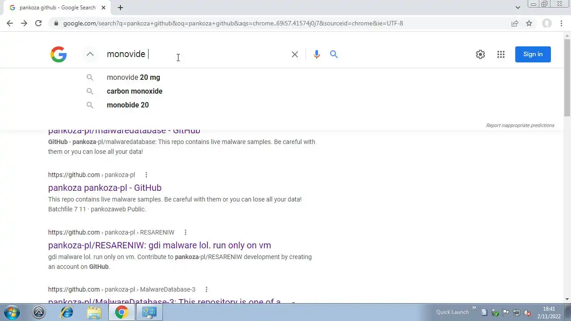Click the Sign in button
The image size is (571, 321).
coord(533,54)
